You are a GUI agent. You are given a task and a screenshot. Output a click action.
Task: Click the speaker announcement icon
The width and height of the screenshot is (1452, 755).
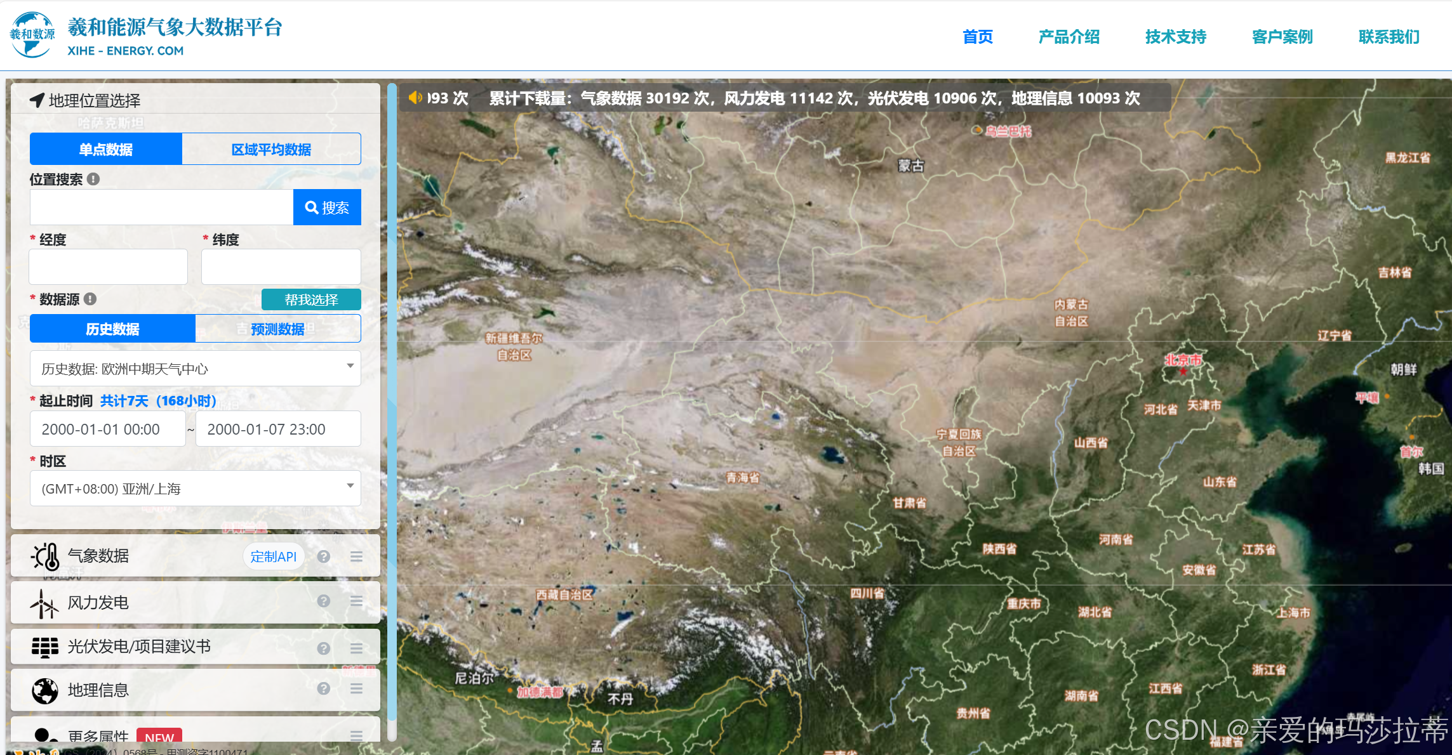(415, 98)
